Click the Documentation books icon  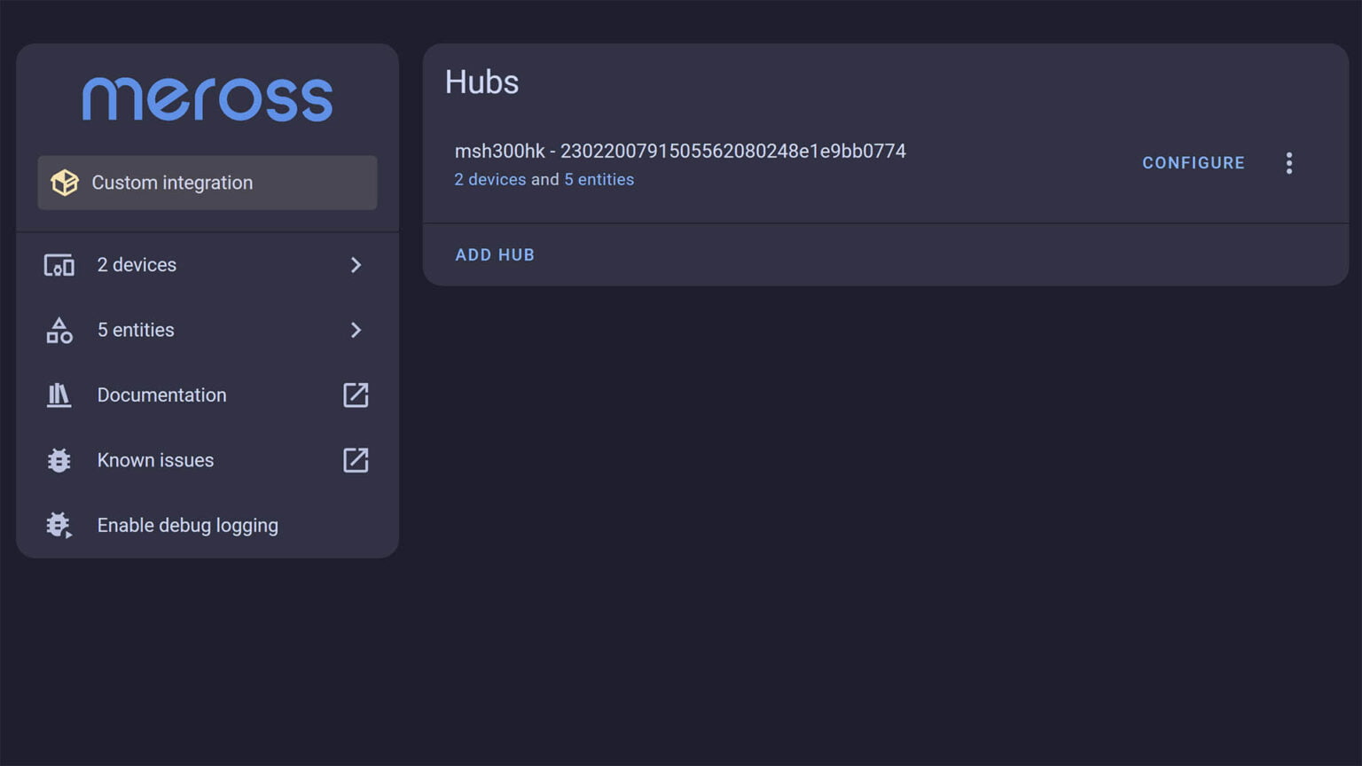pyautogui.click(x=59, y=395)
